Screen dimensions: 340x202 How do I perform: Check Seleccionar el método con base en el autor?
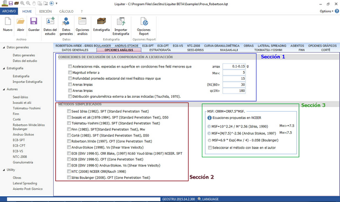(210, 148)
